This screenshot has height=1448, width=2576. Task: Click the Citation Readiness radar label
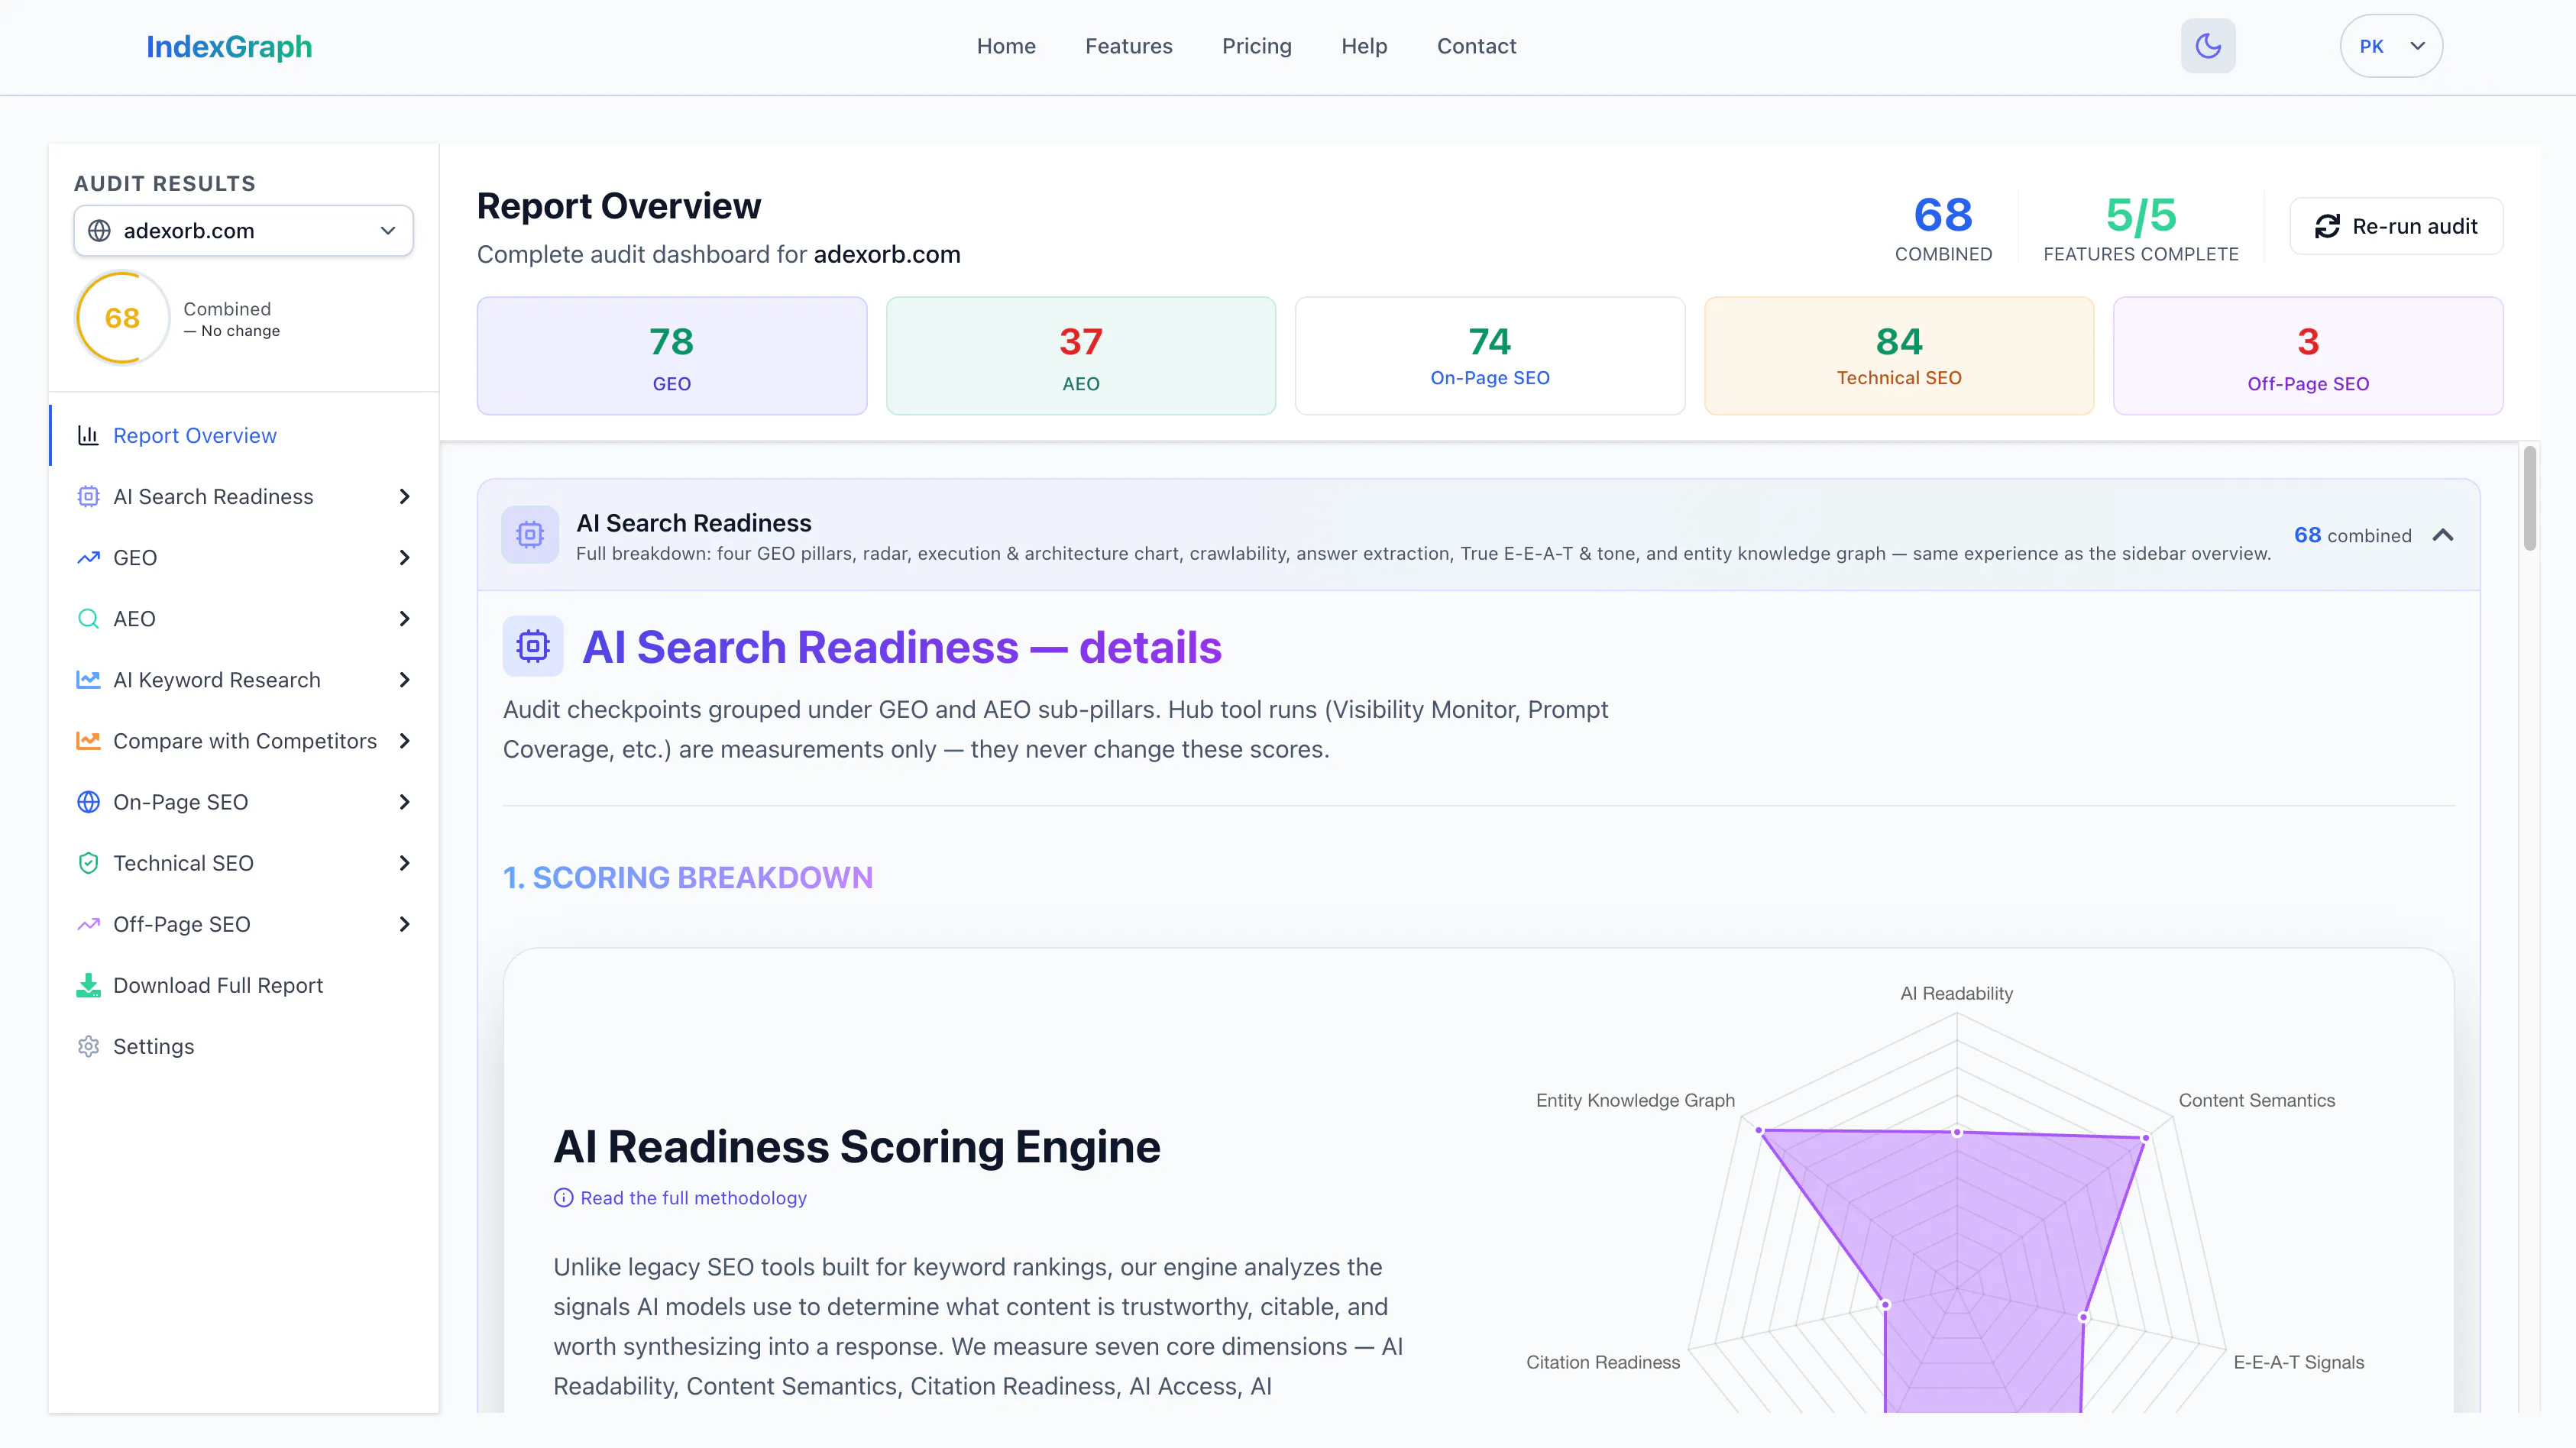coord(1603,1362)
